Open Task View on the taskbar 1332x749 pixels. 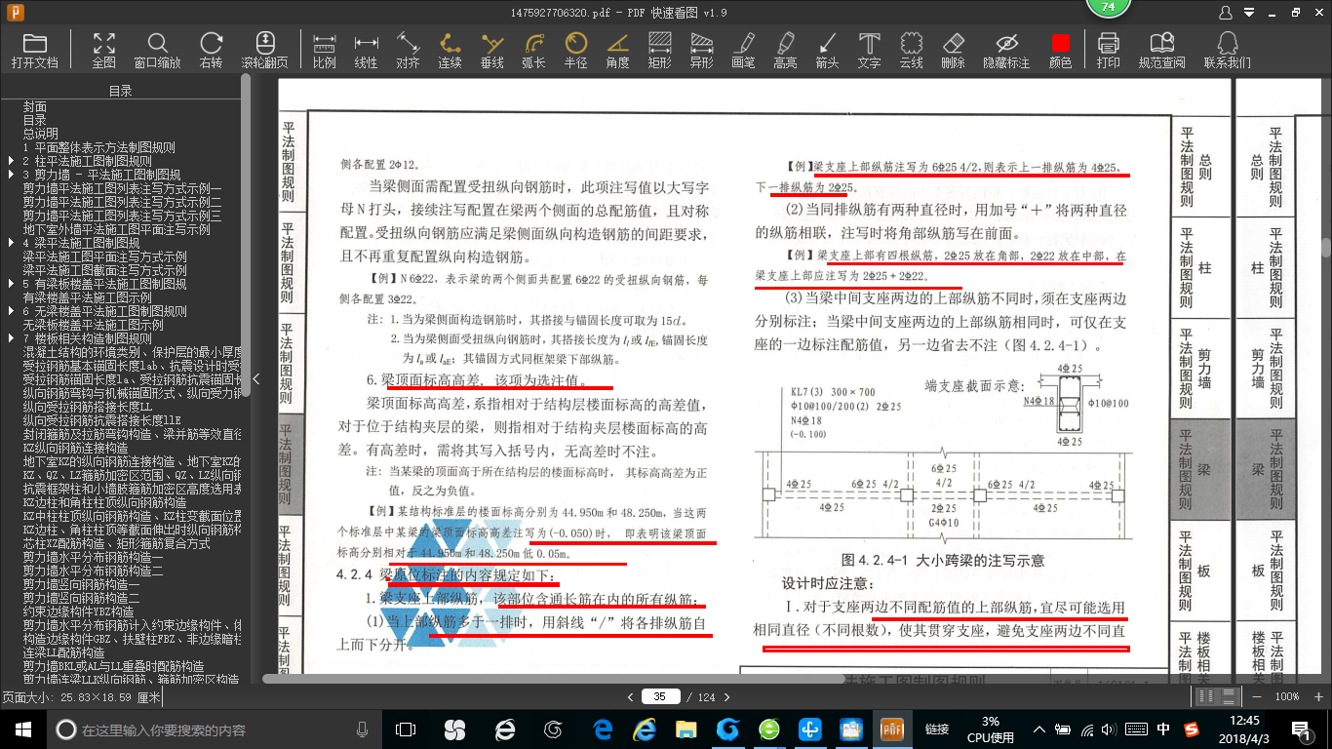[407, 729]
